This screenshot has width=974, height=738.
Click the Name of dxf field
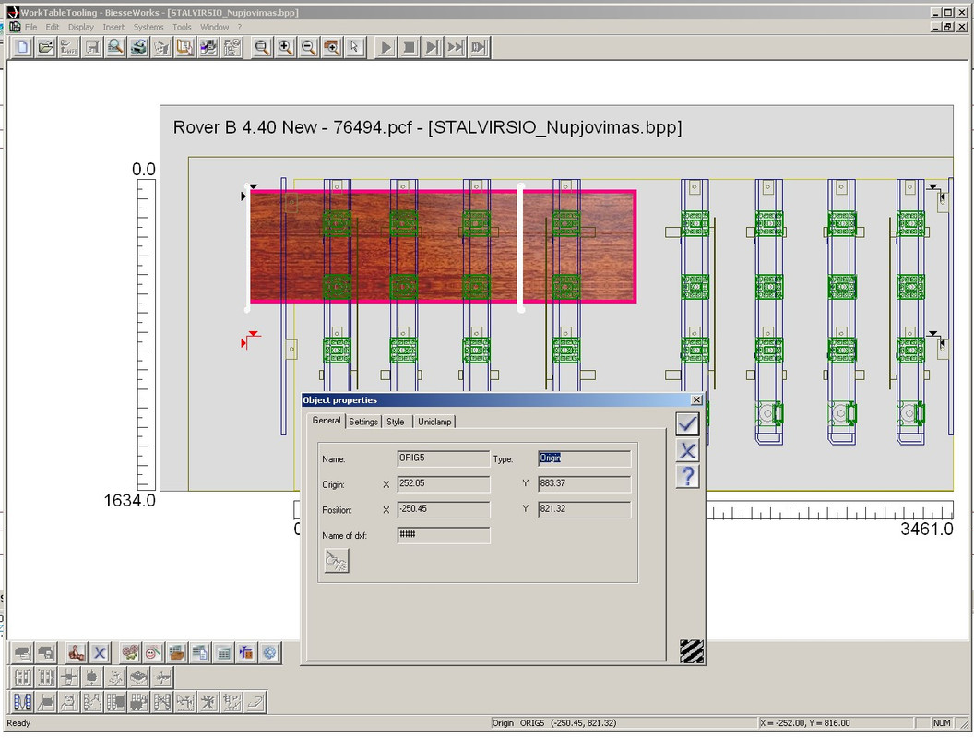(444, 535)
